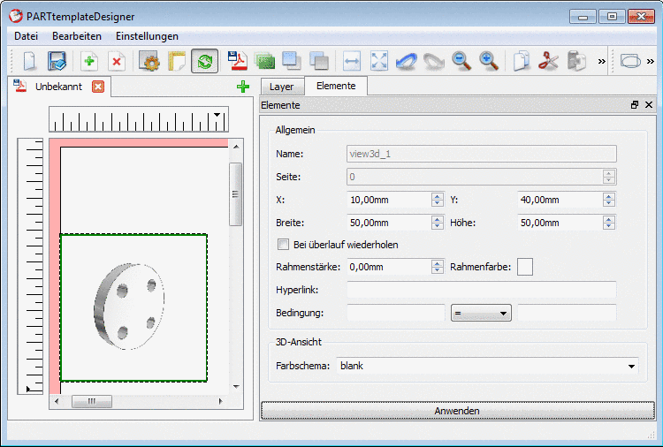Viewport: 663px width, 447px height.
Task: Switch to the Layer tab
Action: [282, 87]
